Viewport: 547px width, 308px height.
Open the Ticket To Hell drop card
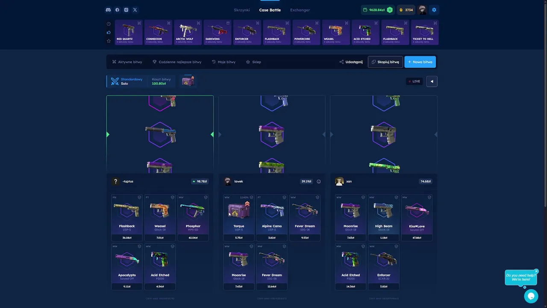[425, 33]
